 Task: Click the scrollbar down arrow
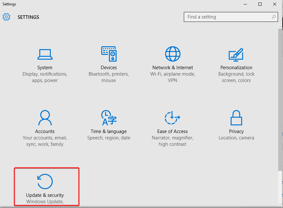280,204
